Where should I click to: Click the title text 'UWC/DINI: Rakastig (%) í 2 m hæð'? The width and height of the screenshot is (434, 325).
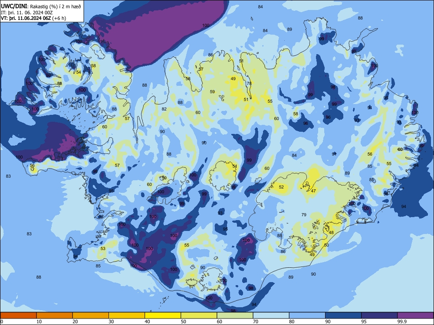click(x=41, y=6)
